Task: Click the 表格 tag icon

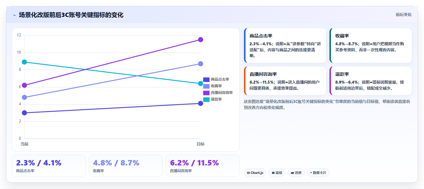Action: click(273, 173)
